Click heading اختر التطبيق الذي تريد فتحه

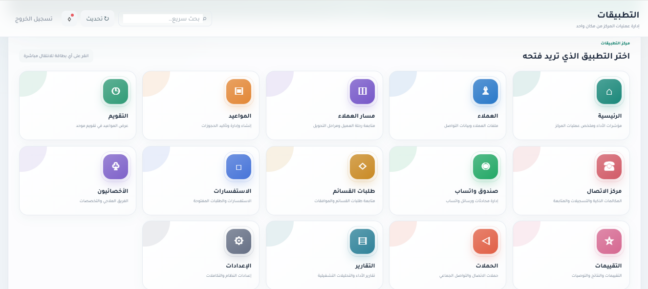(x=576, y=56)
